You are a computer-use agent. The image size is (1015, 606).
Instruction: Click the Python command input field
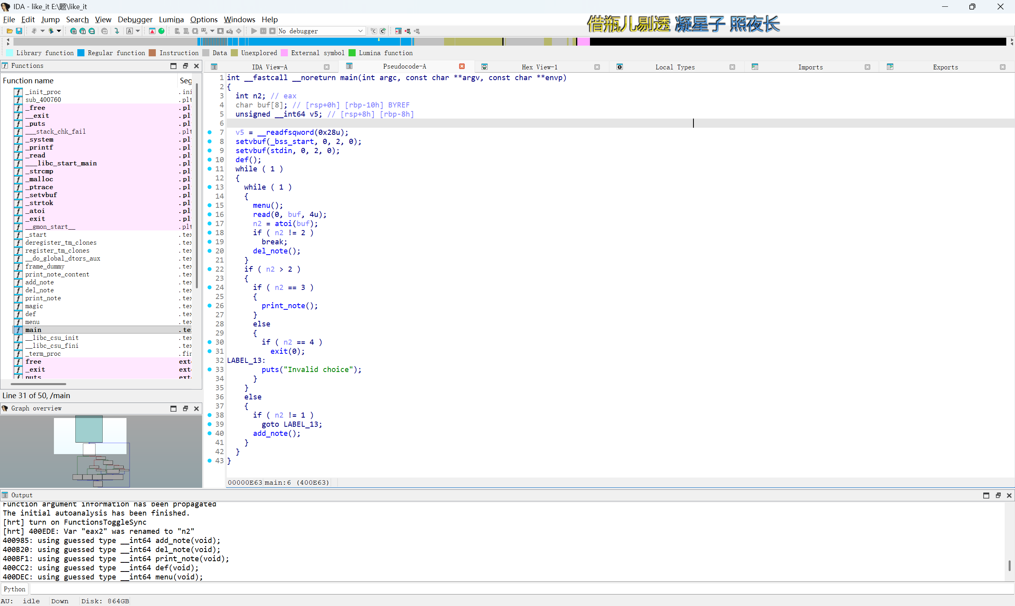pos(522,589)
